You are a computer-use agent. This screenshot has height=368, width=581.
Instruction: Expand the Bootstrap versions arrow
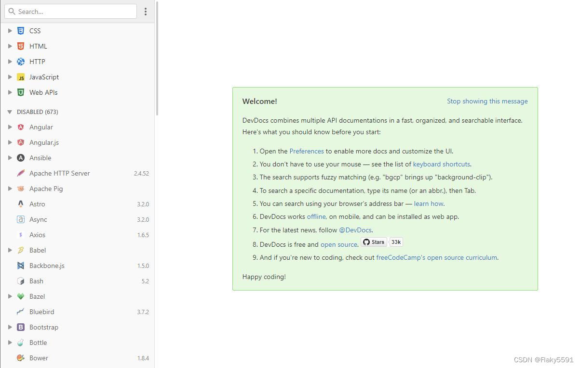pyautogui.click(x=10, y=327)
